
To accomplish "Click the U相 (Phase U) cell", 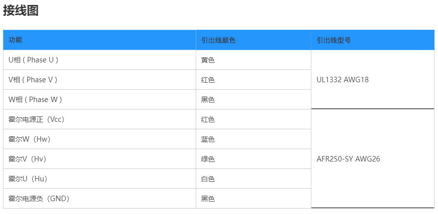I will [33, 60].
